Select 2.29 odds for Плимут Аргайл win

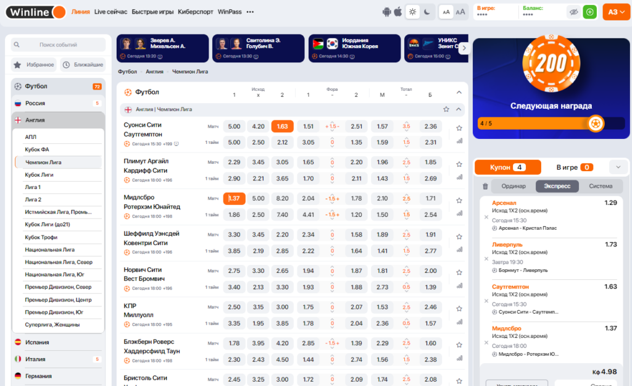(234, 162)
